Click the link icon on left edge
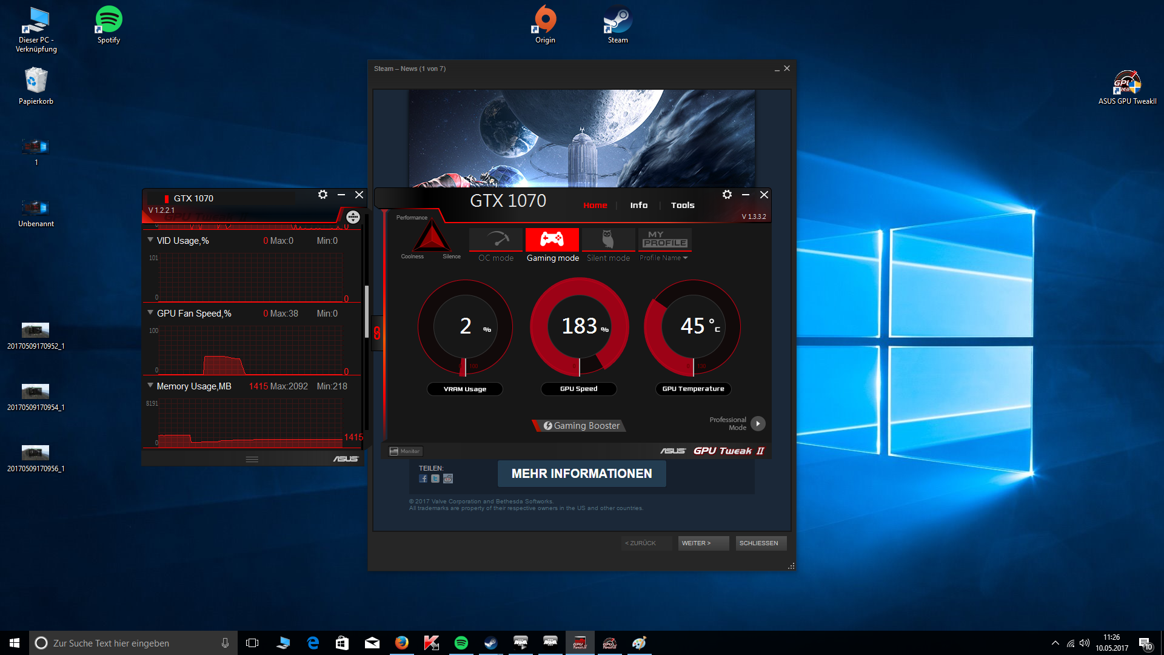This screenshot has width=1164, height=655. (377, 333)
